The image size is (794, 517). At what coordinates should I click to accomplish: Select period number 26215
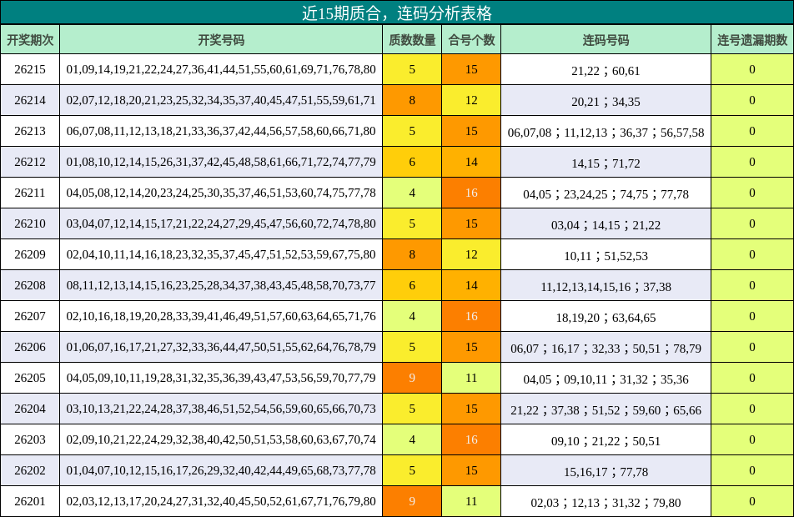pyautogui.click(x=30, y=69)
